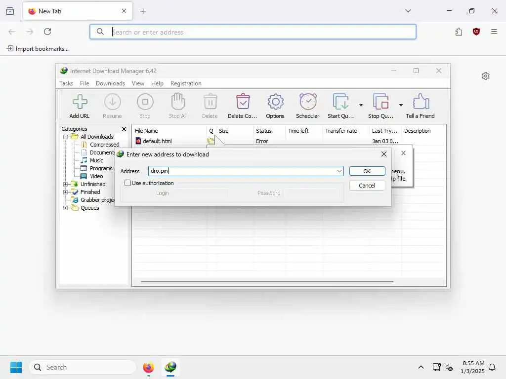Select the Music category
This screenshot has height=379, width=506.
[96, 160]
